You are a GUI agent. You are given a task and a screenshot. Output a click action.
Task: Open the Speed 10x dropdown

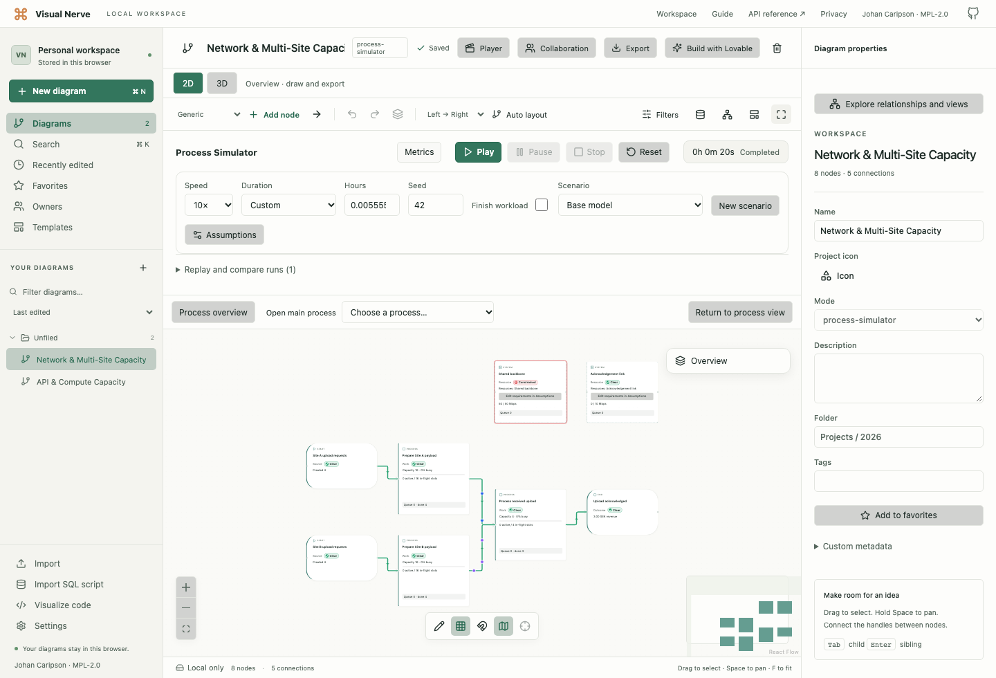tap(209, 205)
